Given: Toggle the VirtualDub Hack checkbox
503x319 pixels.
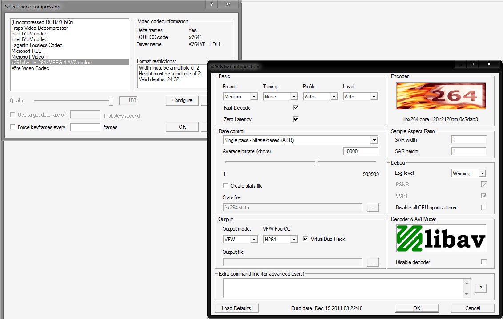Looking at the screenshot, I should click(x=306, y=239).
